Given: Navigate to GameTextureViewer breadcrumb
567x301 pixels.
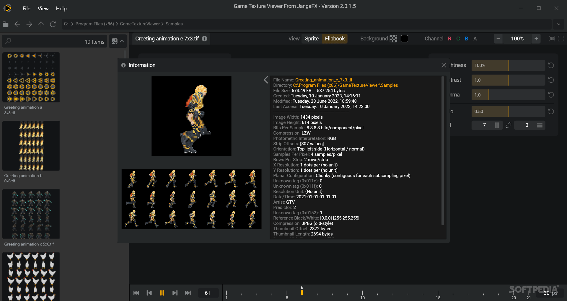Looking at the screenshot, I should [x=140, y=24].
